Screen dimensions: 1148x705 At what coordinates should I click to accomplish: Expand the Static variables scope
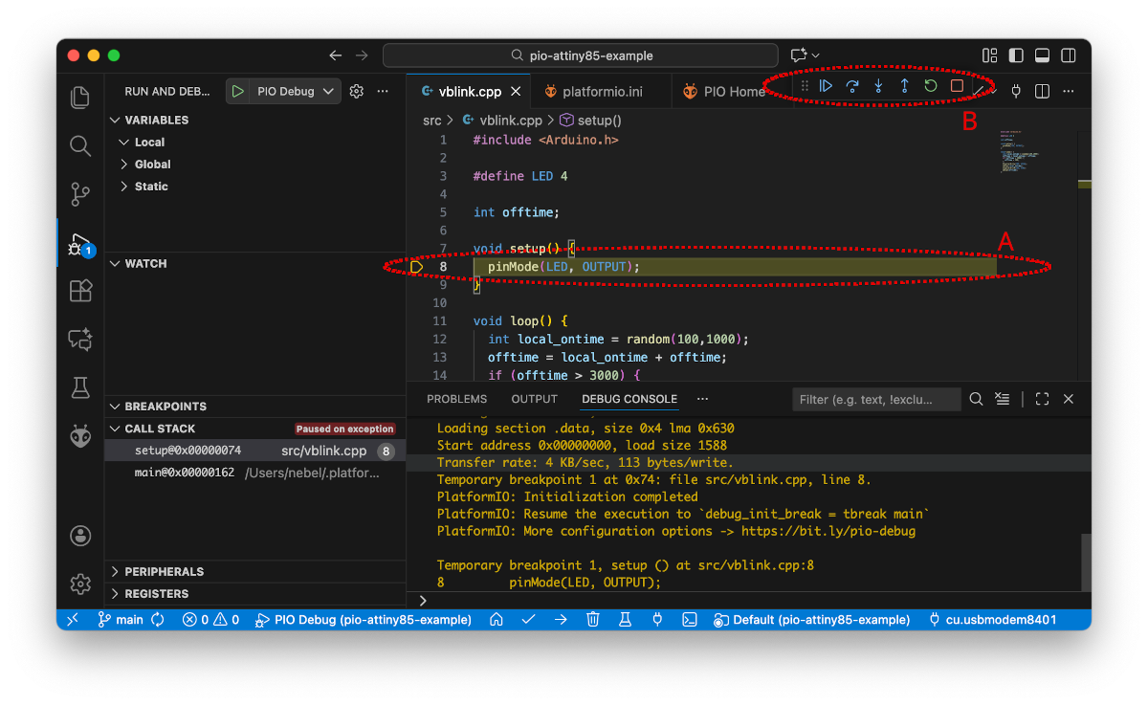tap(143, 187)
